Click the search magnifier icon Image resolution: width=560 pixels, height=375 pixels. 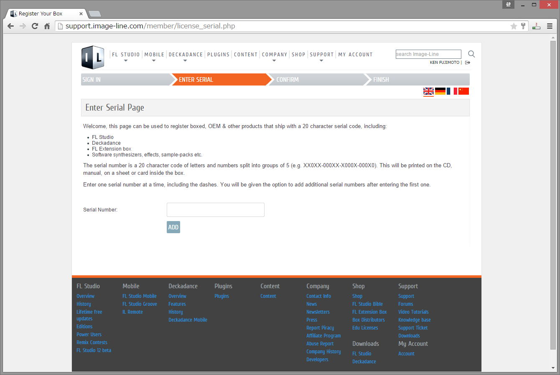pyautogui.click(x=471, y=54)
